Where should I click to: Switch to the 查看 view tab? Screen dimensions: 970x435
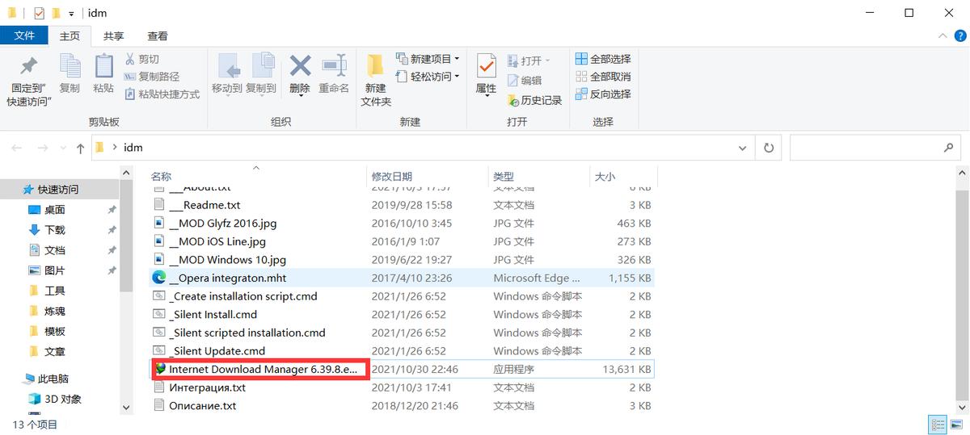click(x=158, y=36)
